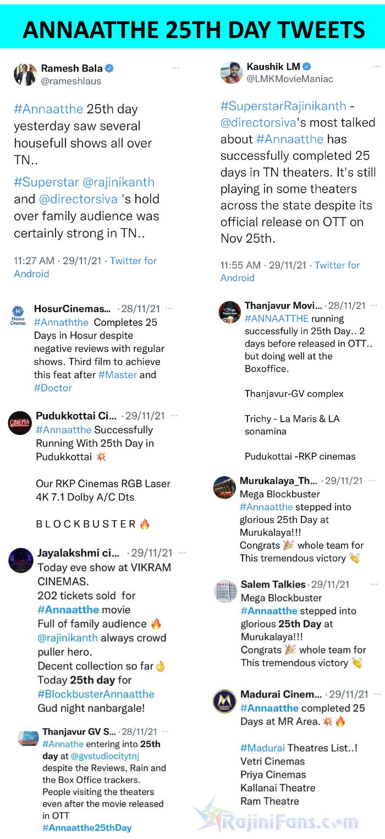
Task: Open the more menu on the HosurCinemas tweet
Action: [169, 309]
